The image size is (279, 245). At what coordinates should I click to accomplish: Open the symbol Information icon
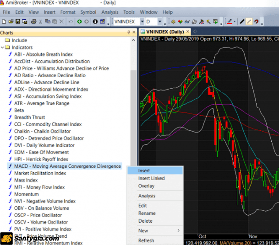click(x=95, y=21)
